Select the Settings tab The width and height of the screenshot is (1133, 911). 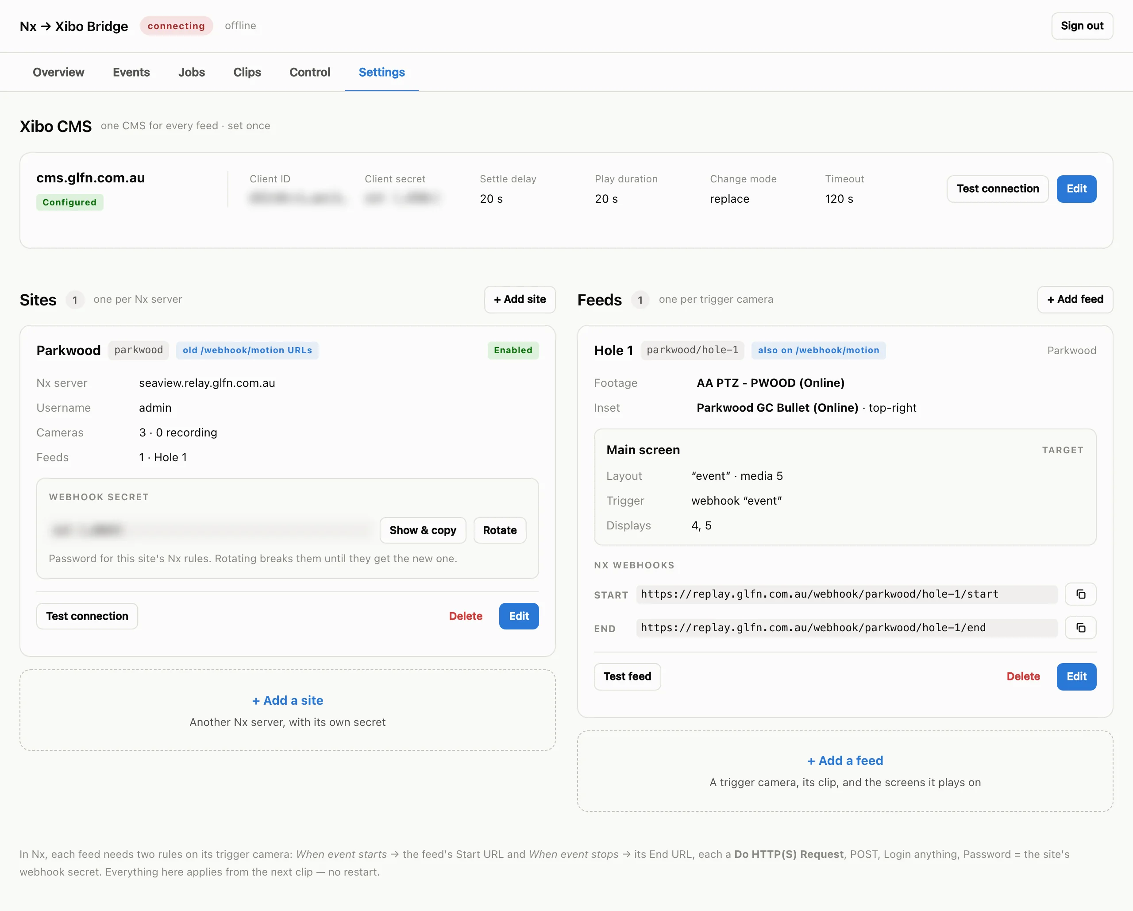click(x=382, y=72)
